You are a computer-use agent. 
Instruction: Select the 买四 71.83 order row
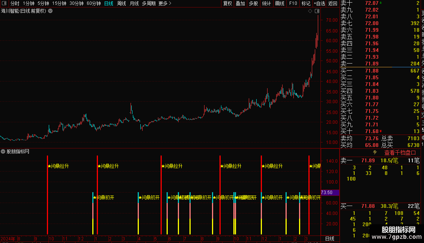[380, 91]
